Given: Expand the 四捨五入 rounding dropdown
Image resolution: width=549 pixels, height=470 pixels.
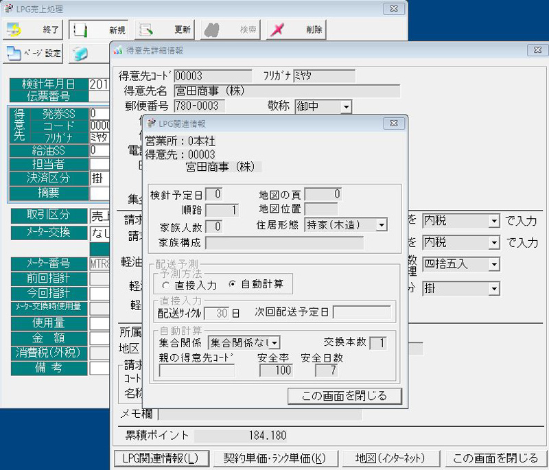Looking at the screenshot, I should [x=493, y=264].
